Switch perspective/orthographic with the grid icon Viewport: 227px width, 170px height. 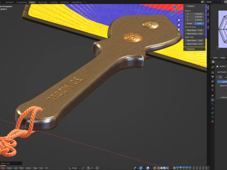click(179, 34)
